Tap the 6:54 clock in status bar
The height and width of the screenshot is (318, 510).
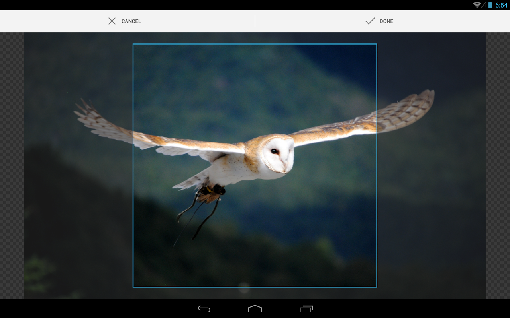coord(501,5)
